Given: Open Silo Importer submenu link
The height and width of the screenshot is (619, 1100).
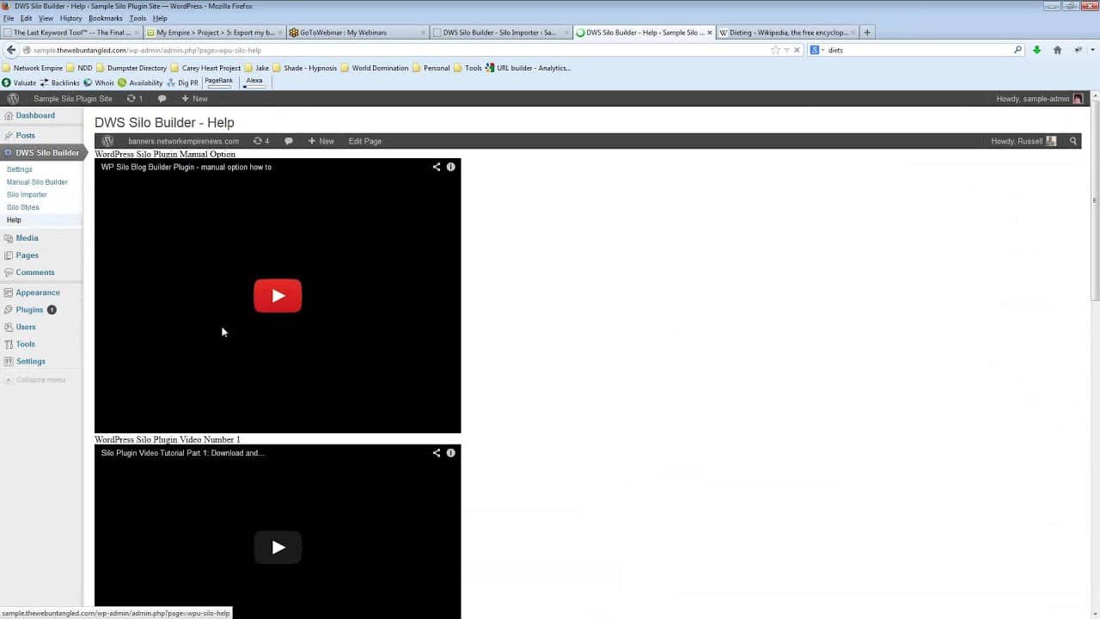Looking at the screenshot, I should pyautogui.click(x=27, y=194).
